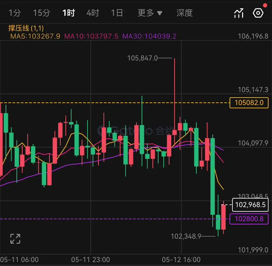Click the high marker 105,847.0
This screenshot has width=272, height=266.
(142, 58)
